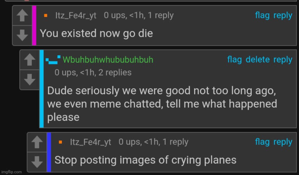Upvote the "You existed now go die" comment

click(x=22, y=16)
